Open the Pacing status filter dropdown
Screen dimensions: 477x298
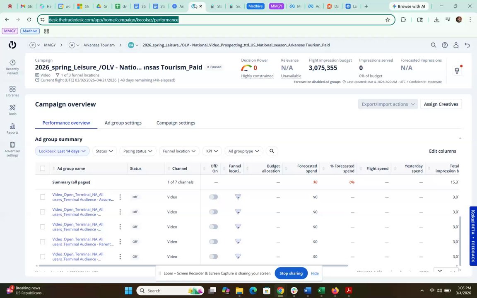tap(138, 151)
